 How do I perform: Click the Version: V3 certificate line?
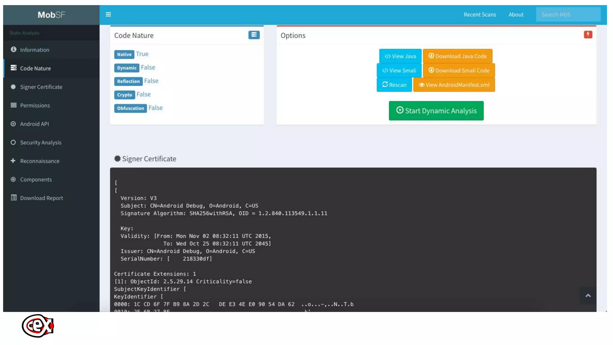(138, 198)
